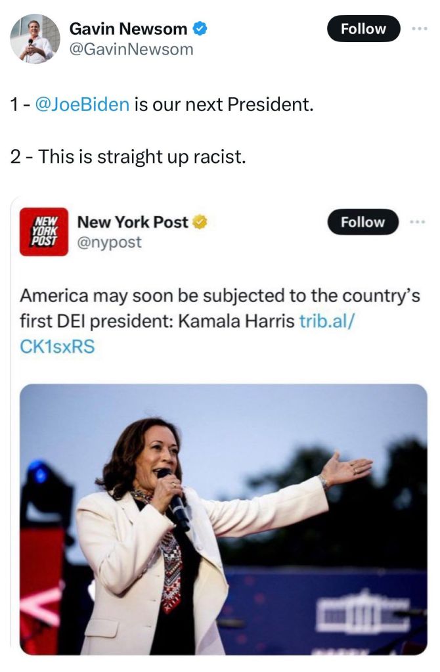Open the New York Post logo avatar
This screenshot has height=672, width=440.
coord(44,231)
